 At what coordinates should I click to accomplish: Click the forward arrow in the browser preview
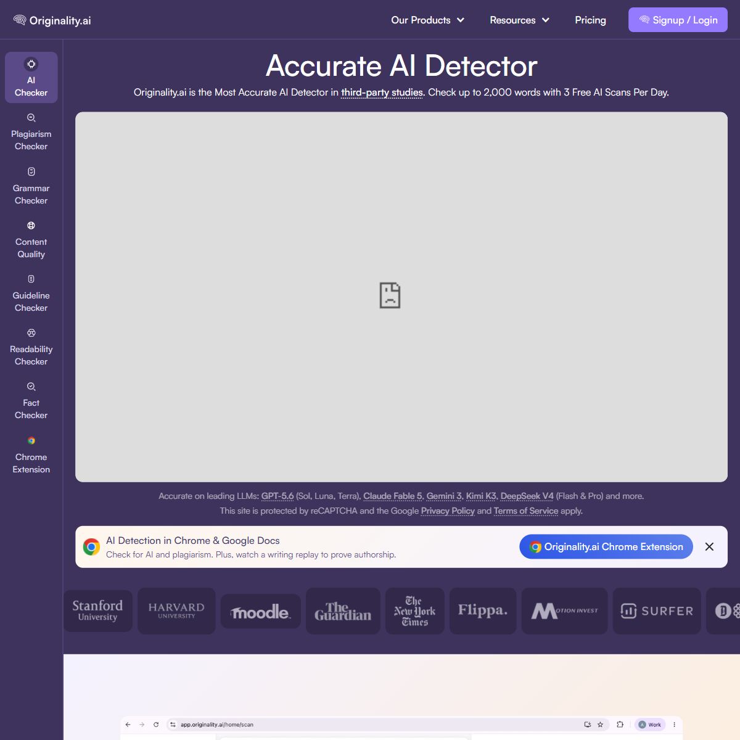[142, 725]
